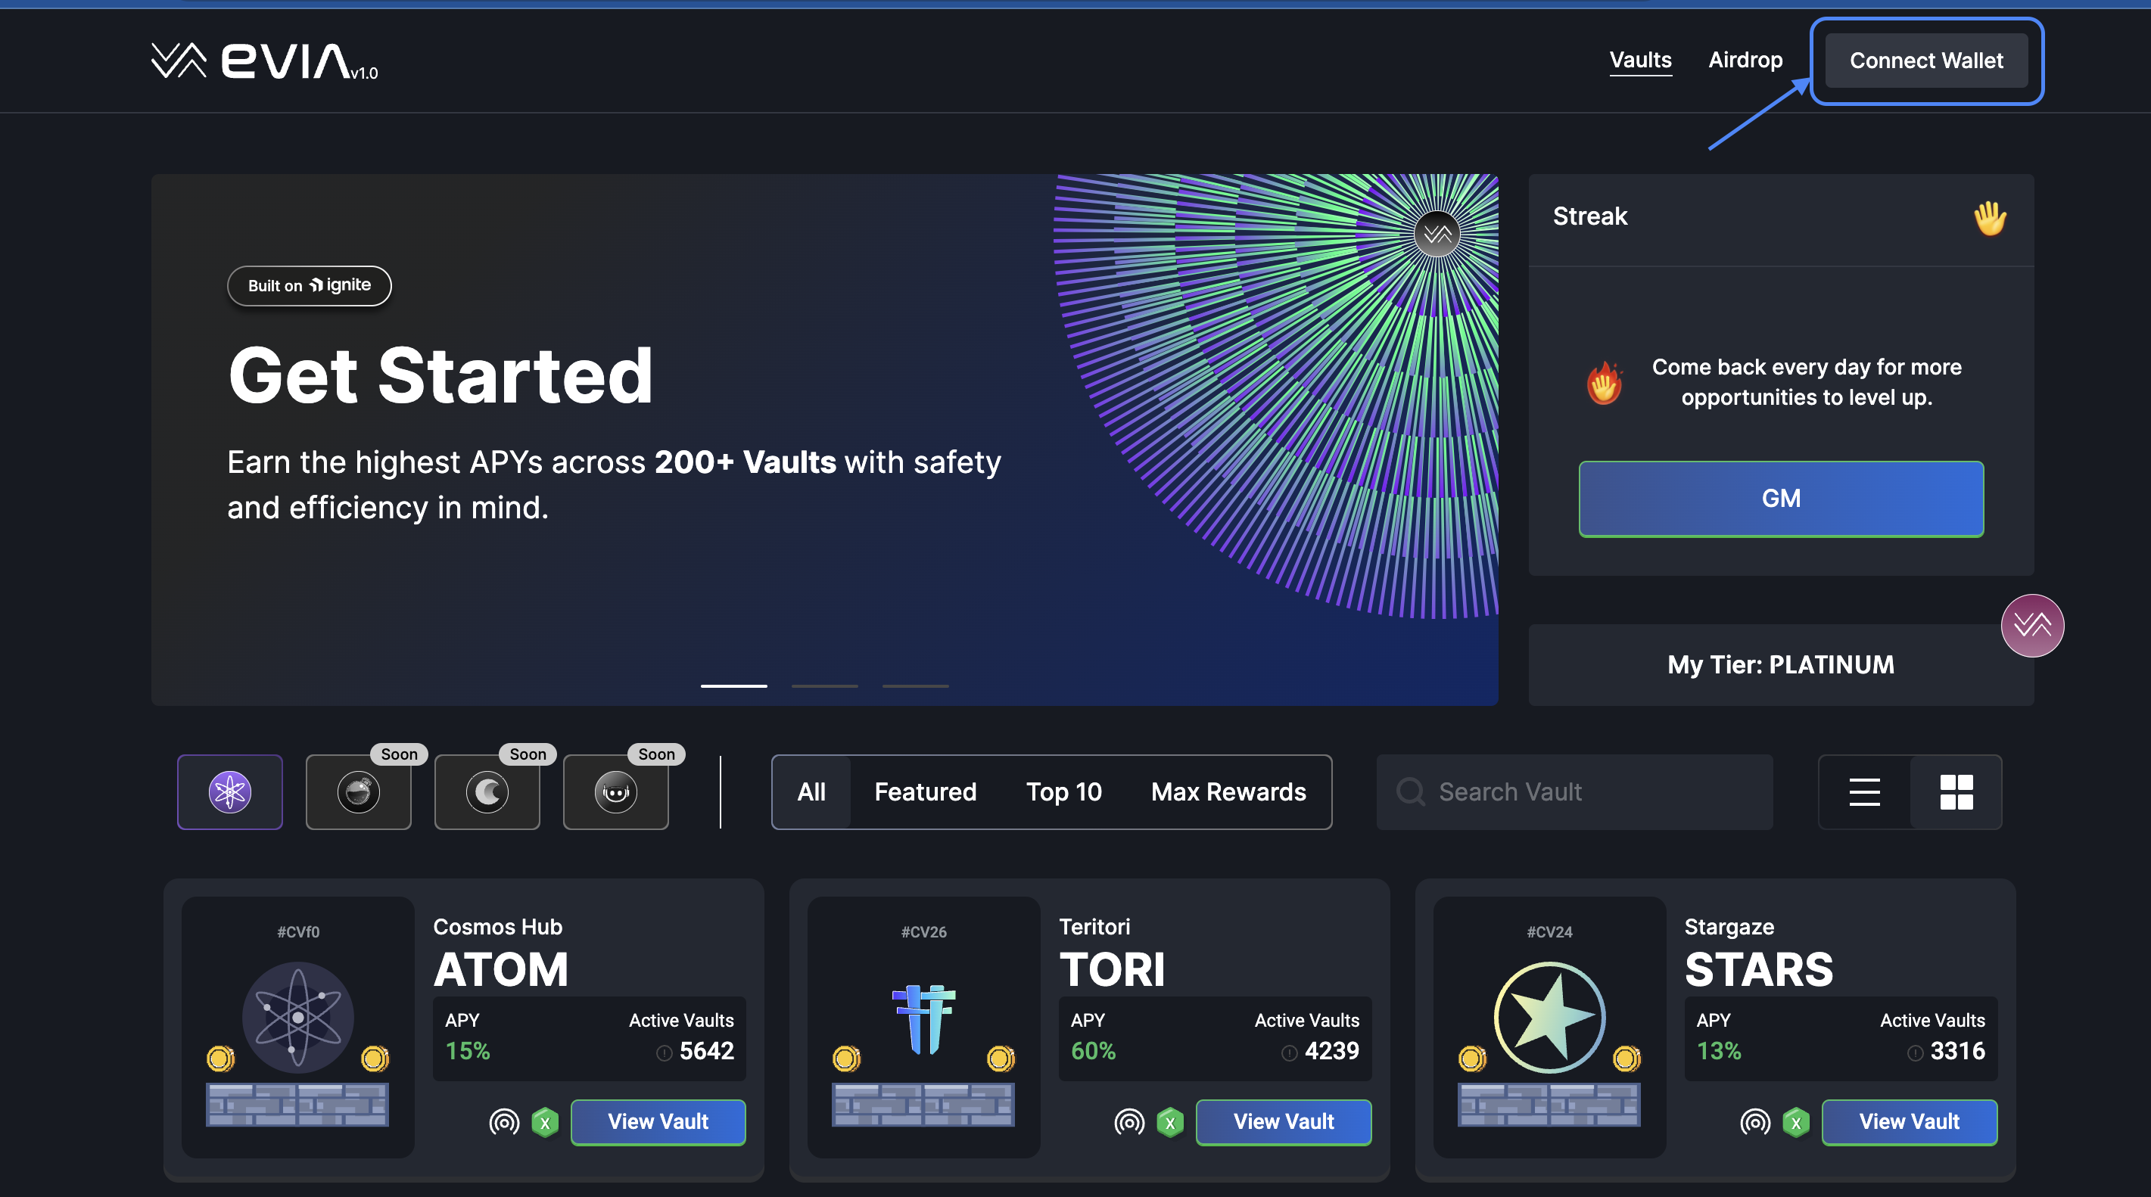Open the Airdrop navigation link

click(1745, 60)
